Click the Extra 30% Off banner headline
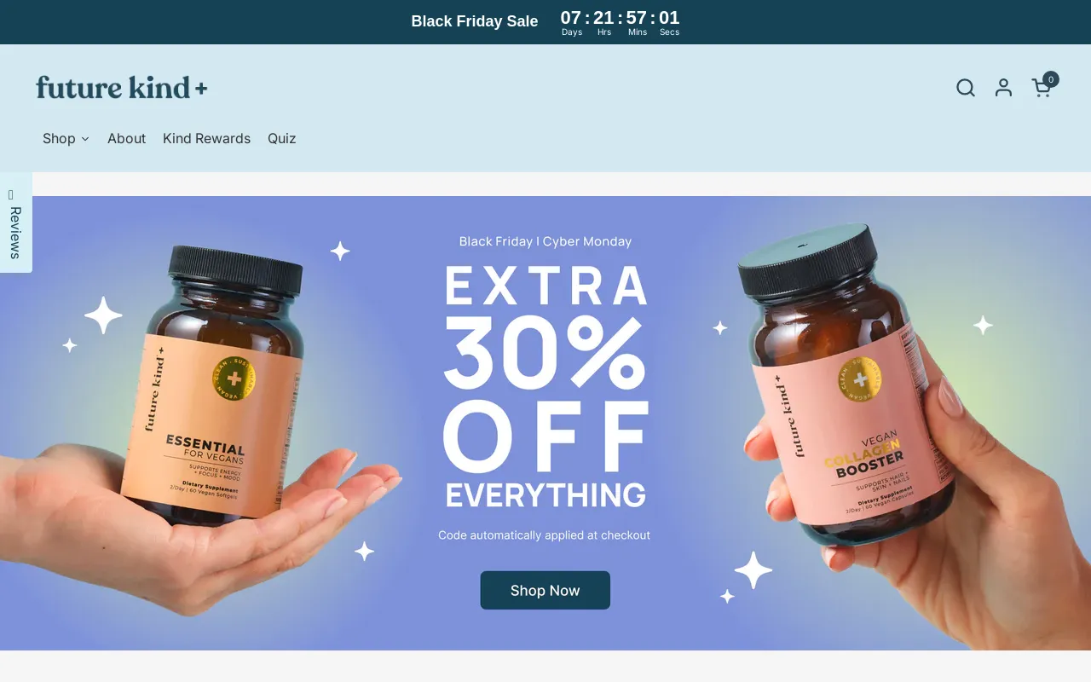 (x=545, y=386)
